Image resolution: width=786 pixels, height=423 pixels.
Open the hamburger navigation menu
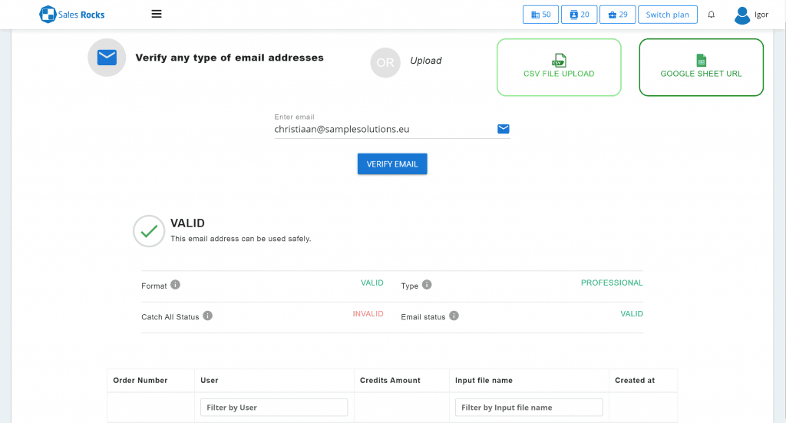(157, 14)
